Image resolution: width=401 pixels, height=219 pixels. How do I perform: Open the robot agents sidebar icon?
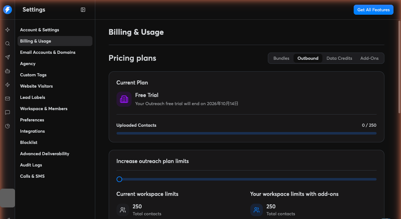coord(8,71)
